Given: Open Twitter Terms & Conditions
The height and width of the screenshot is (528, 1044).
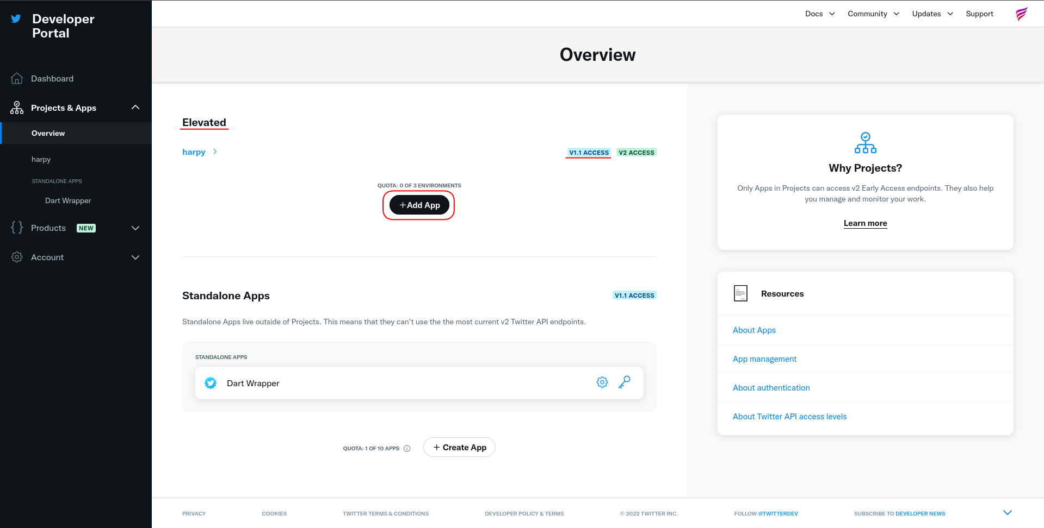Looking at the screenshot, I should [386, 513].
